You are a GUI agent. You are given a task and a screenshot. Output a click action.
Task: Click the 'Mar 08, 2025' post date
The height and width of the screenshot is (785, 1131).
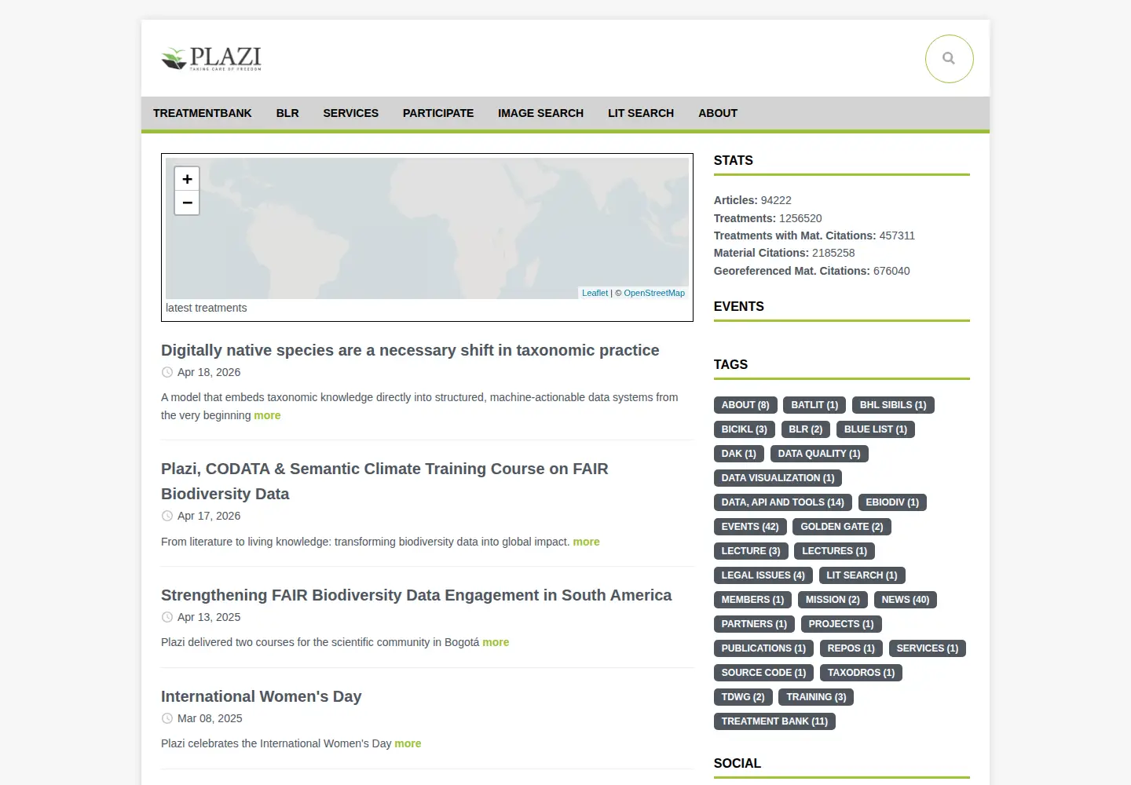[210, 718]
